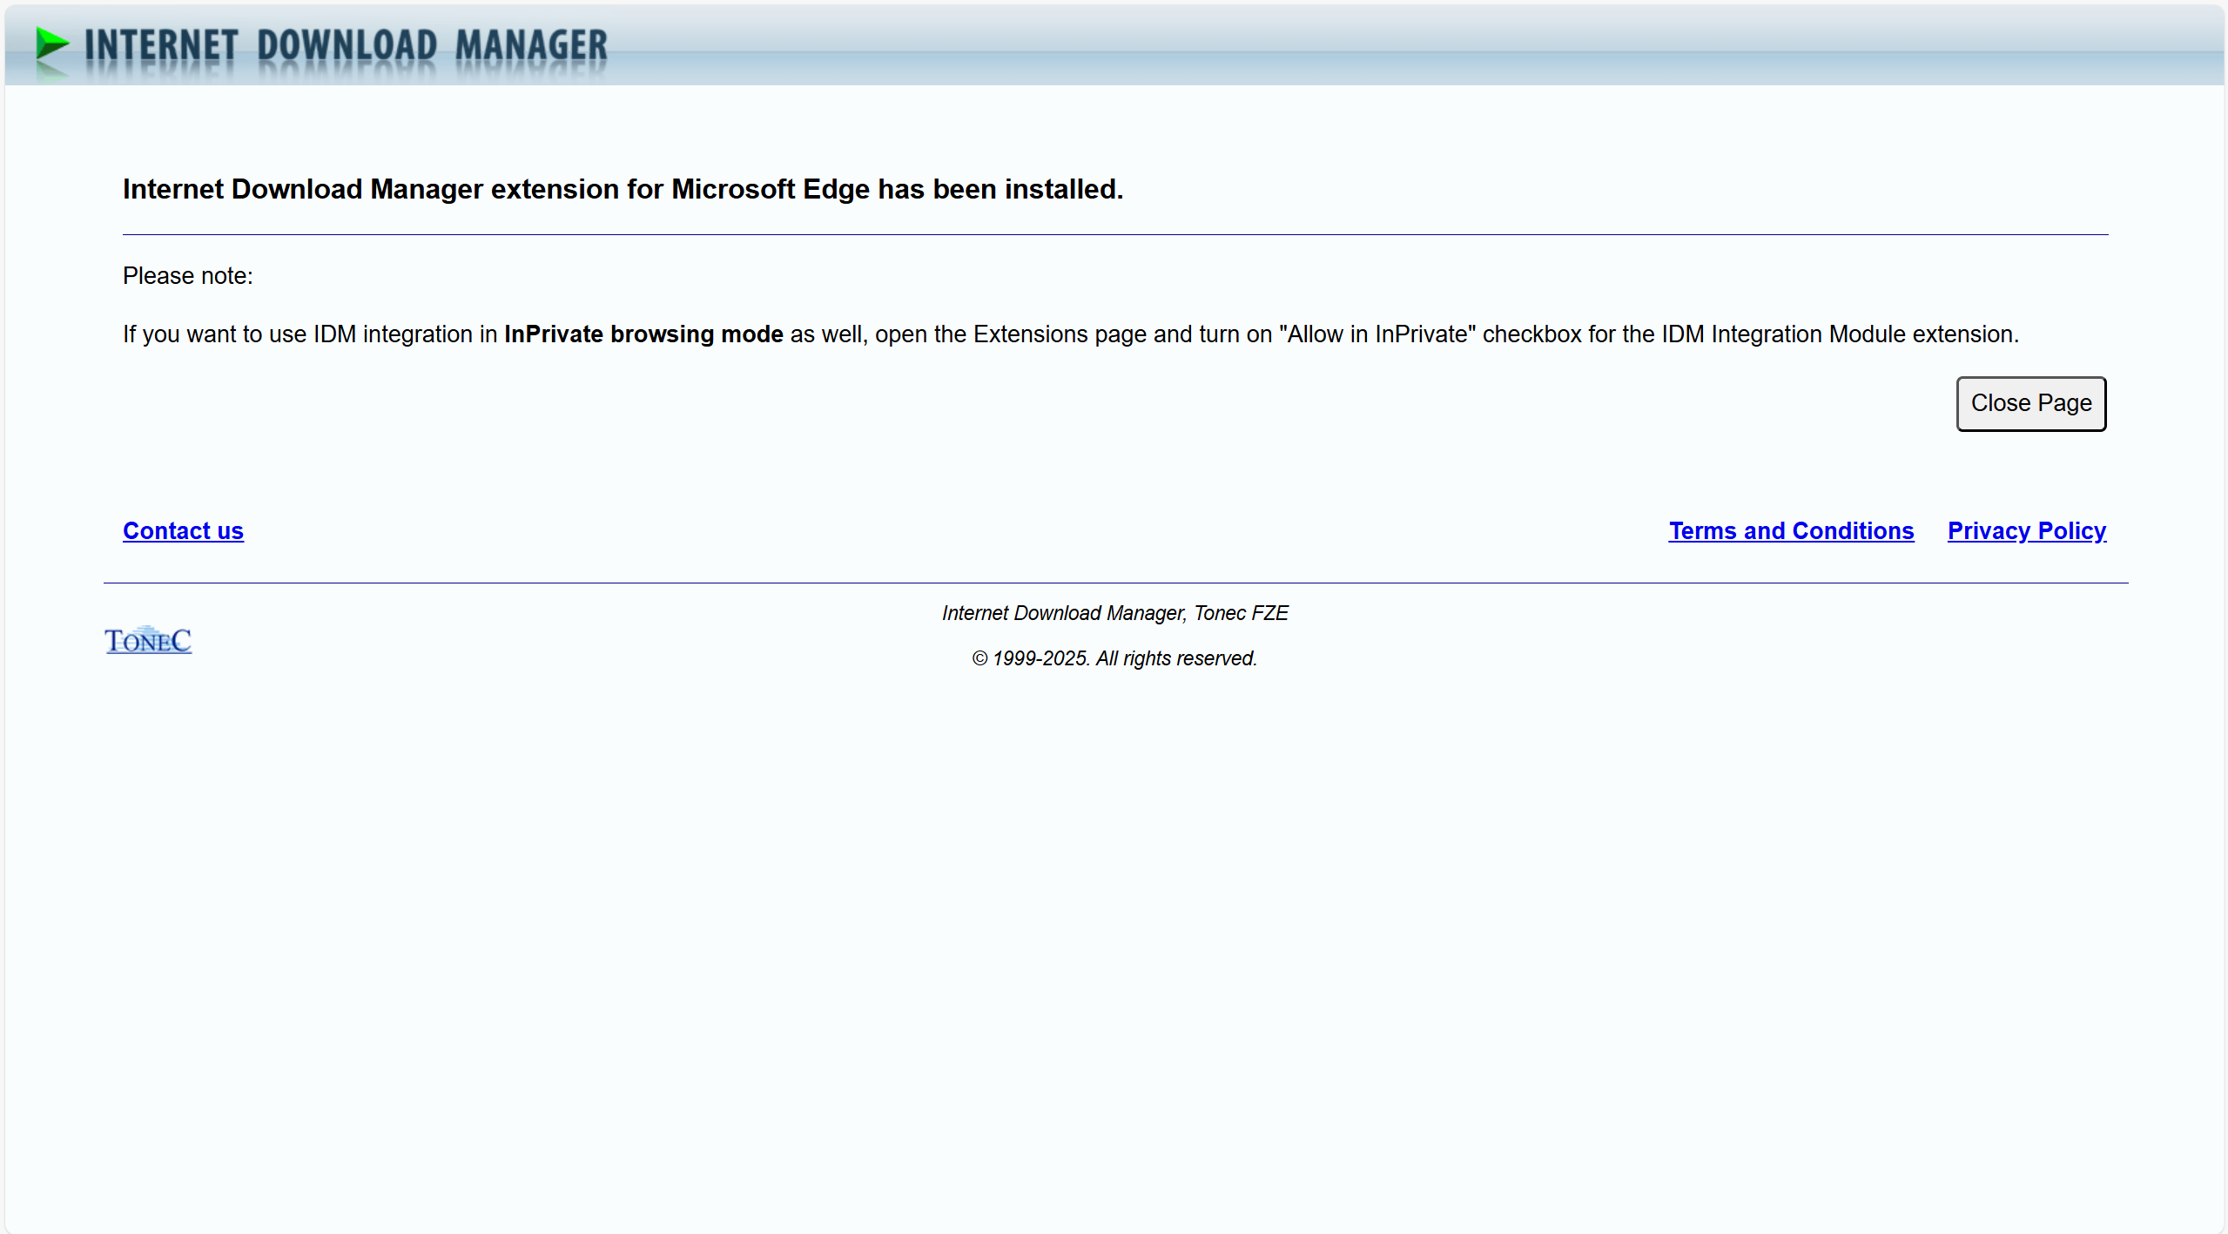Click the word DOWNLOAD in header banner
The height and width of the screenshot is (1234, 2228).
347,45
